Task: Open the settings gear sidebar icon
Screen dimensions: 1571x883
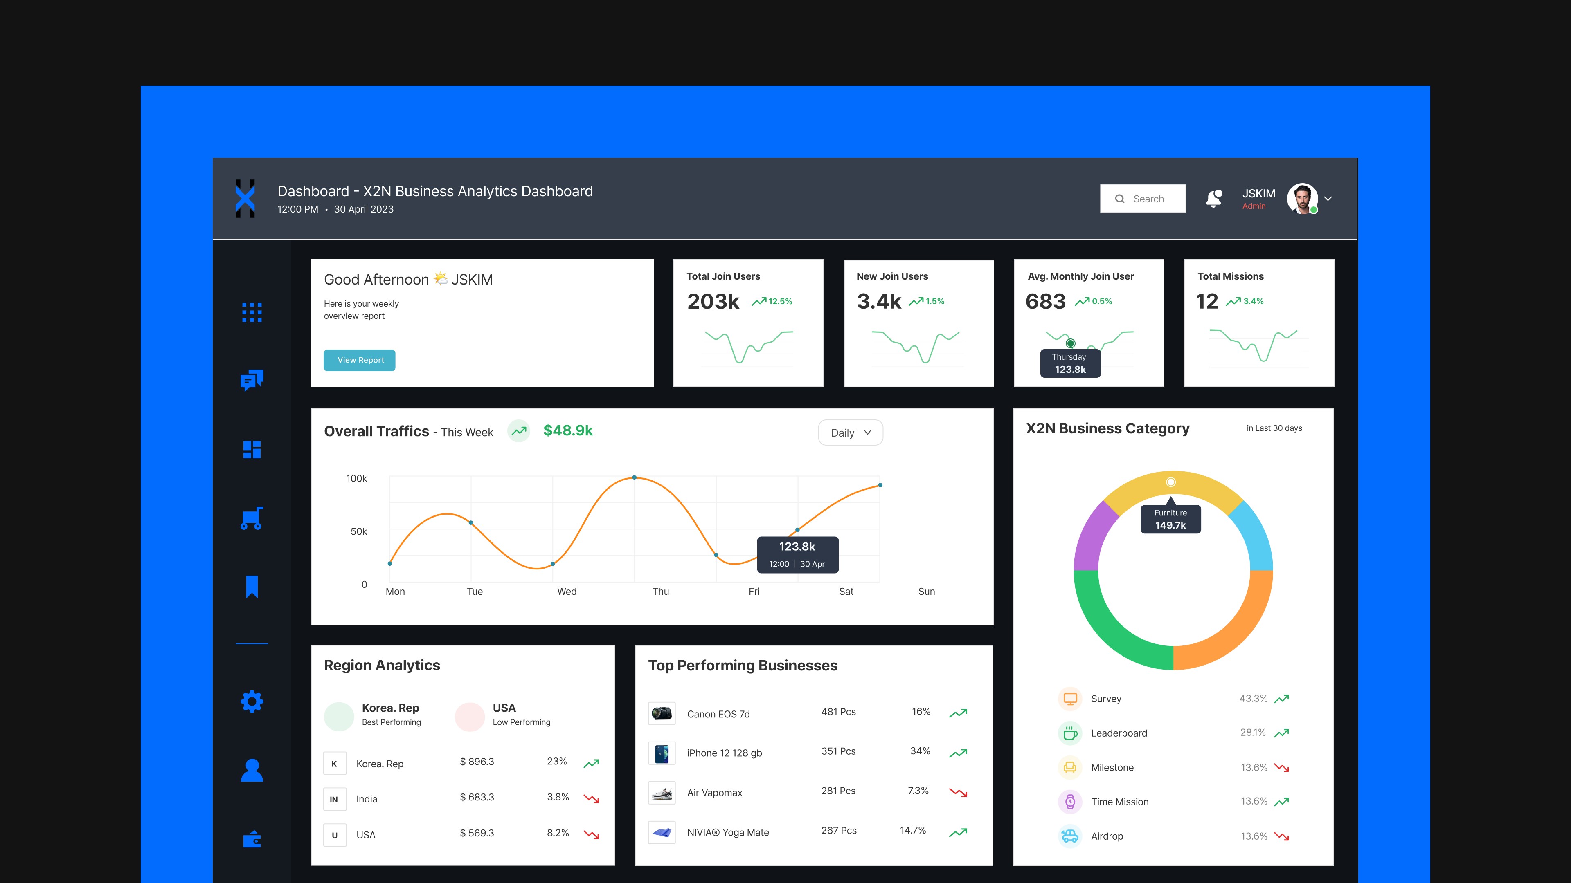Action: (252, 701)
